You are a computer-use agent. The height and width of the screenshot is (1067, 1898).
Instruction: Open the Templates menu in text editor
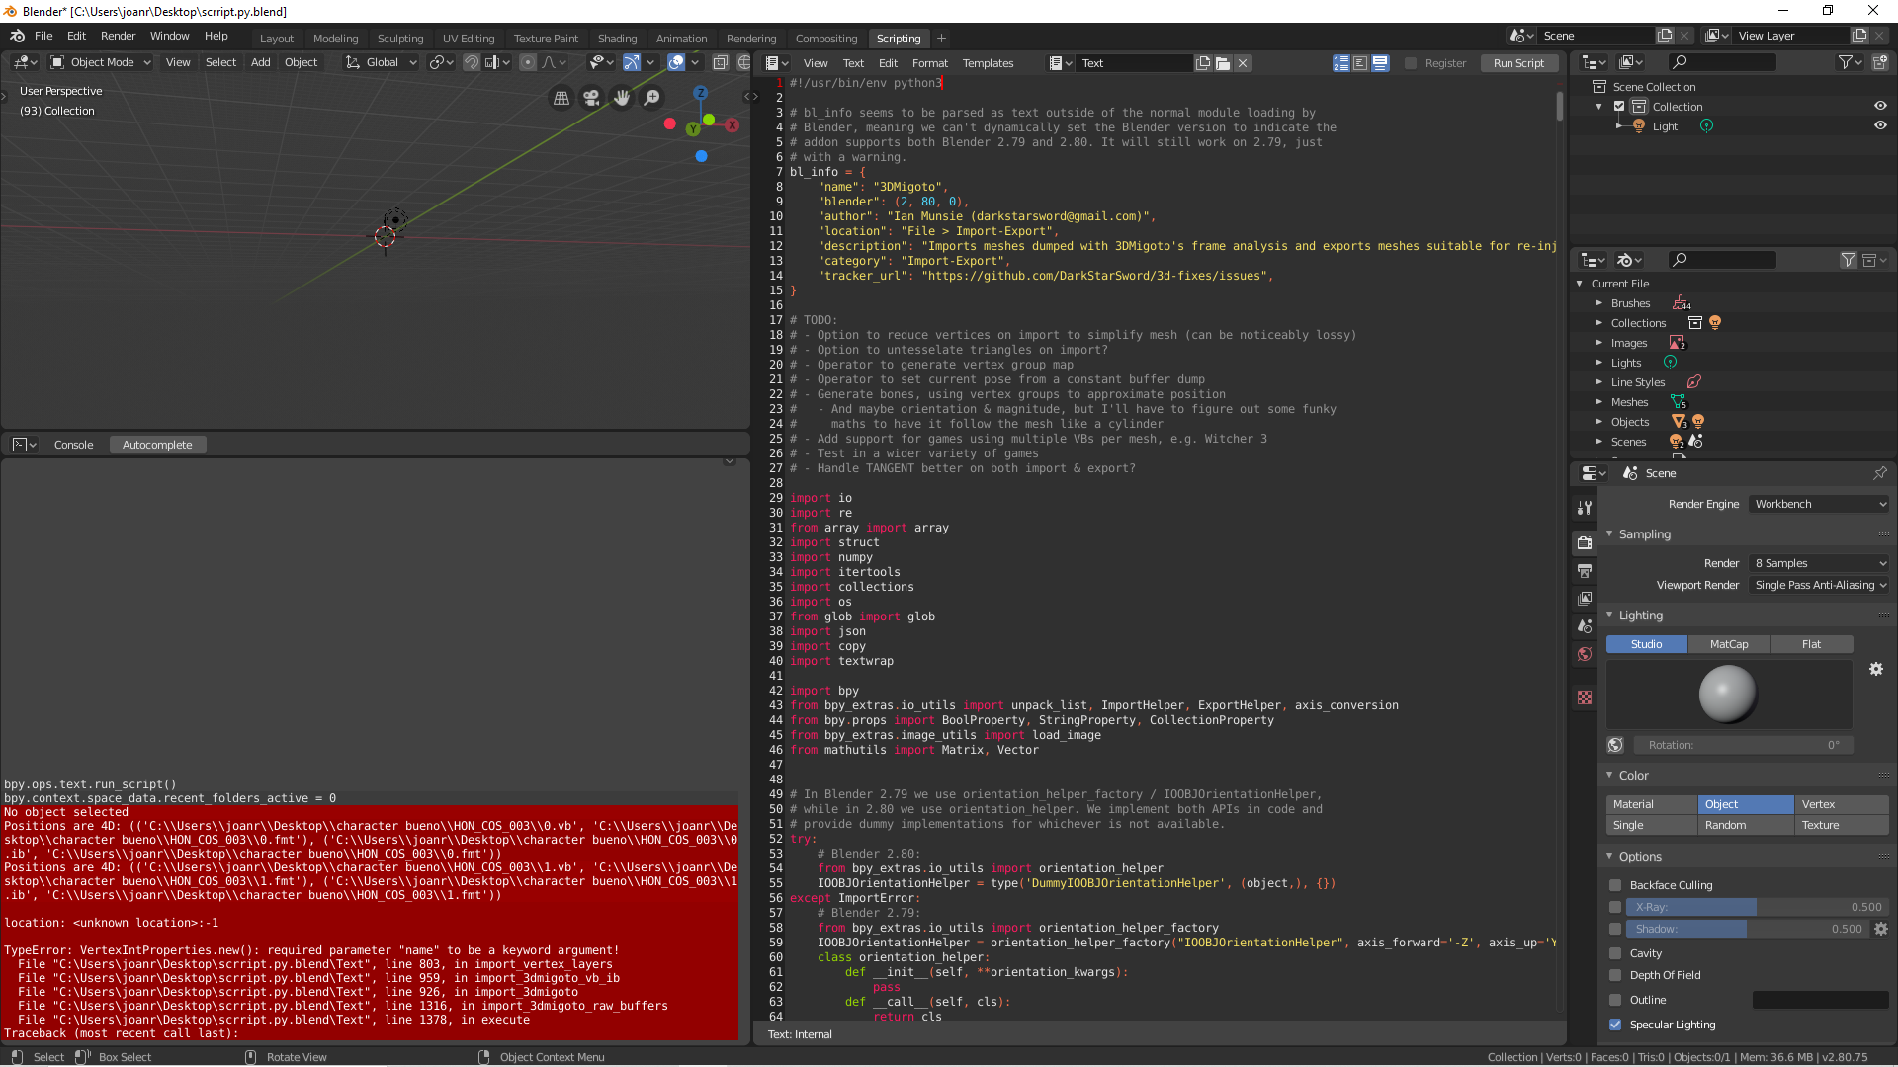(x=988, y=63)
